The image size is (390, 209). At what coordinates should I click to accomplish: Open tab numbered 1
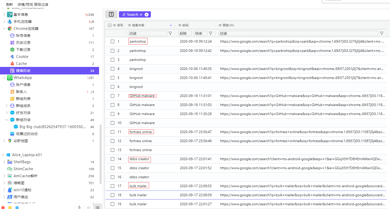111,15
